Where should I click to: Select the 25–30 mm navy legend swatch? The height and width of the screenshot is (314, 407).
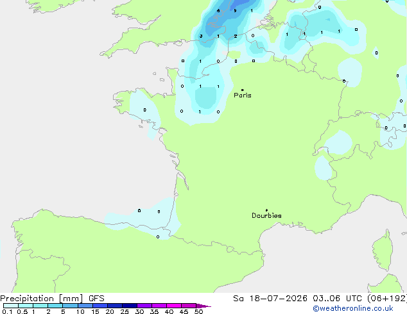130,306
